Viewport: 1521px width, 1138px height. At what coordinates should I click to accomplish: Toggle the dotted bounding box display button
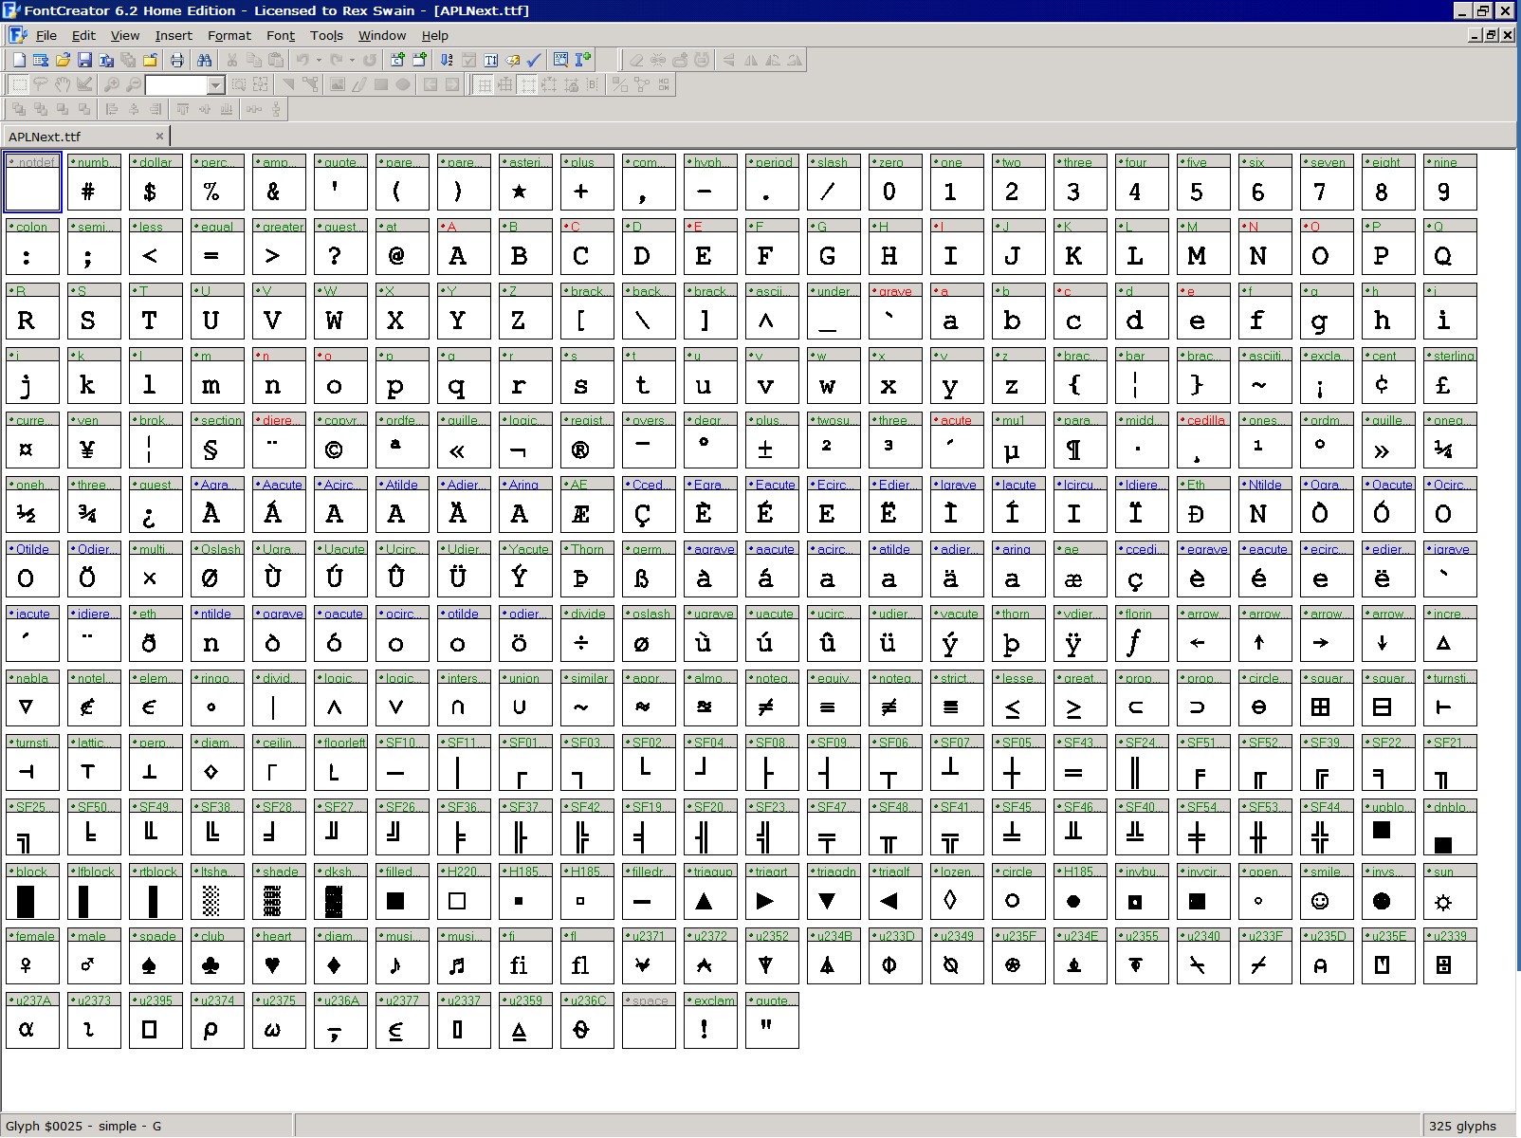tap(527, 84)
